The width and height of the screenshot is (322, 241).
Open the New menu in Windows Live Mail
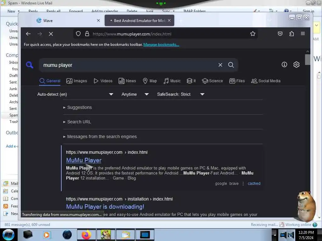point(13,11)
